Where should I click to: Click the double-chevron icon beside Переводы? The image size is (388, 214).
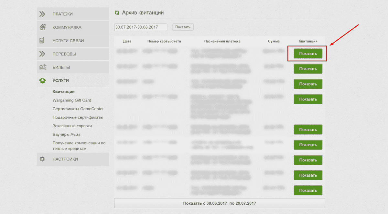[42, 54]
